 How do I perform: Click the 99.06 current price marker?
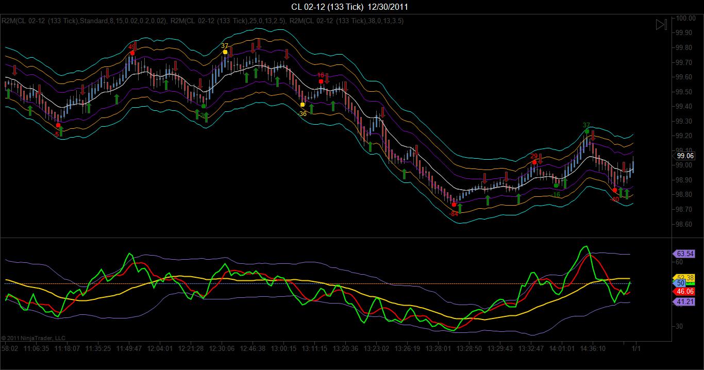click(685, 156)
